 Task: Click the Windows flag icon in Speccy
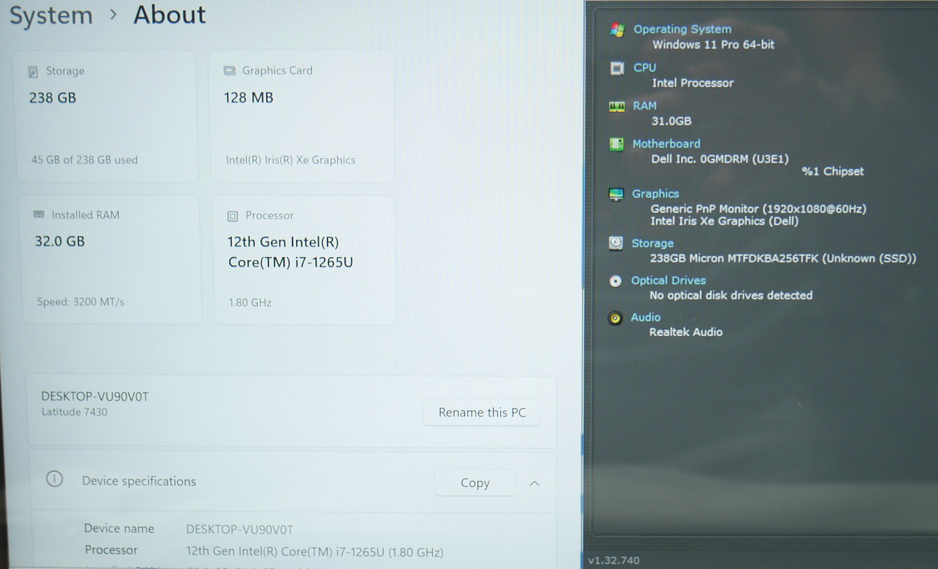(617, 29)
